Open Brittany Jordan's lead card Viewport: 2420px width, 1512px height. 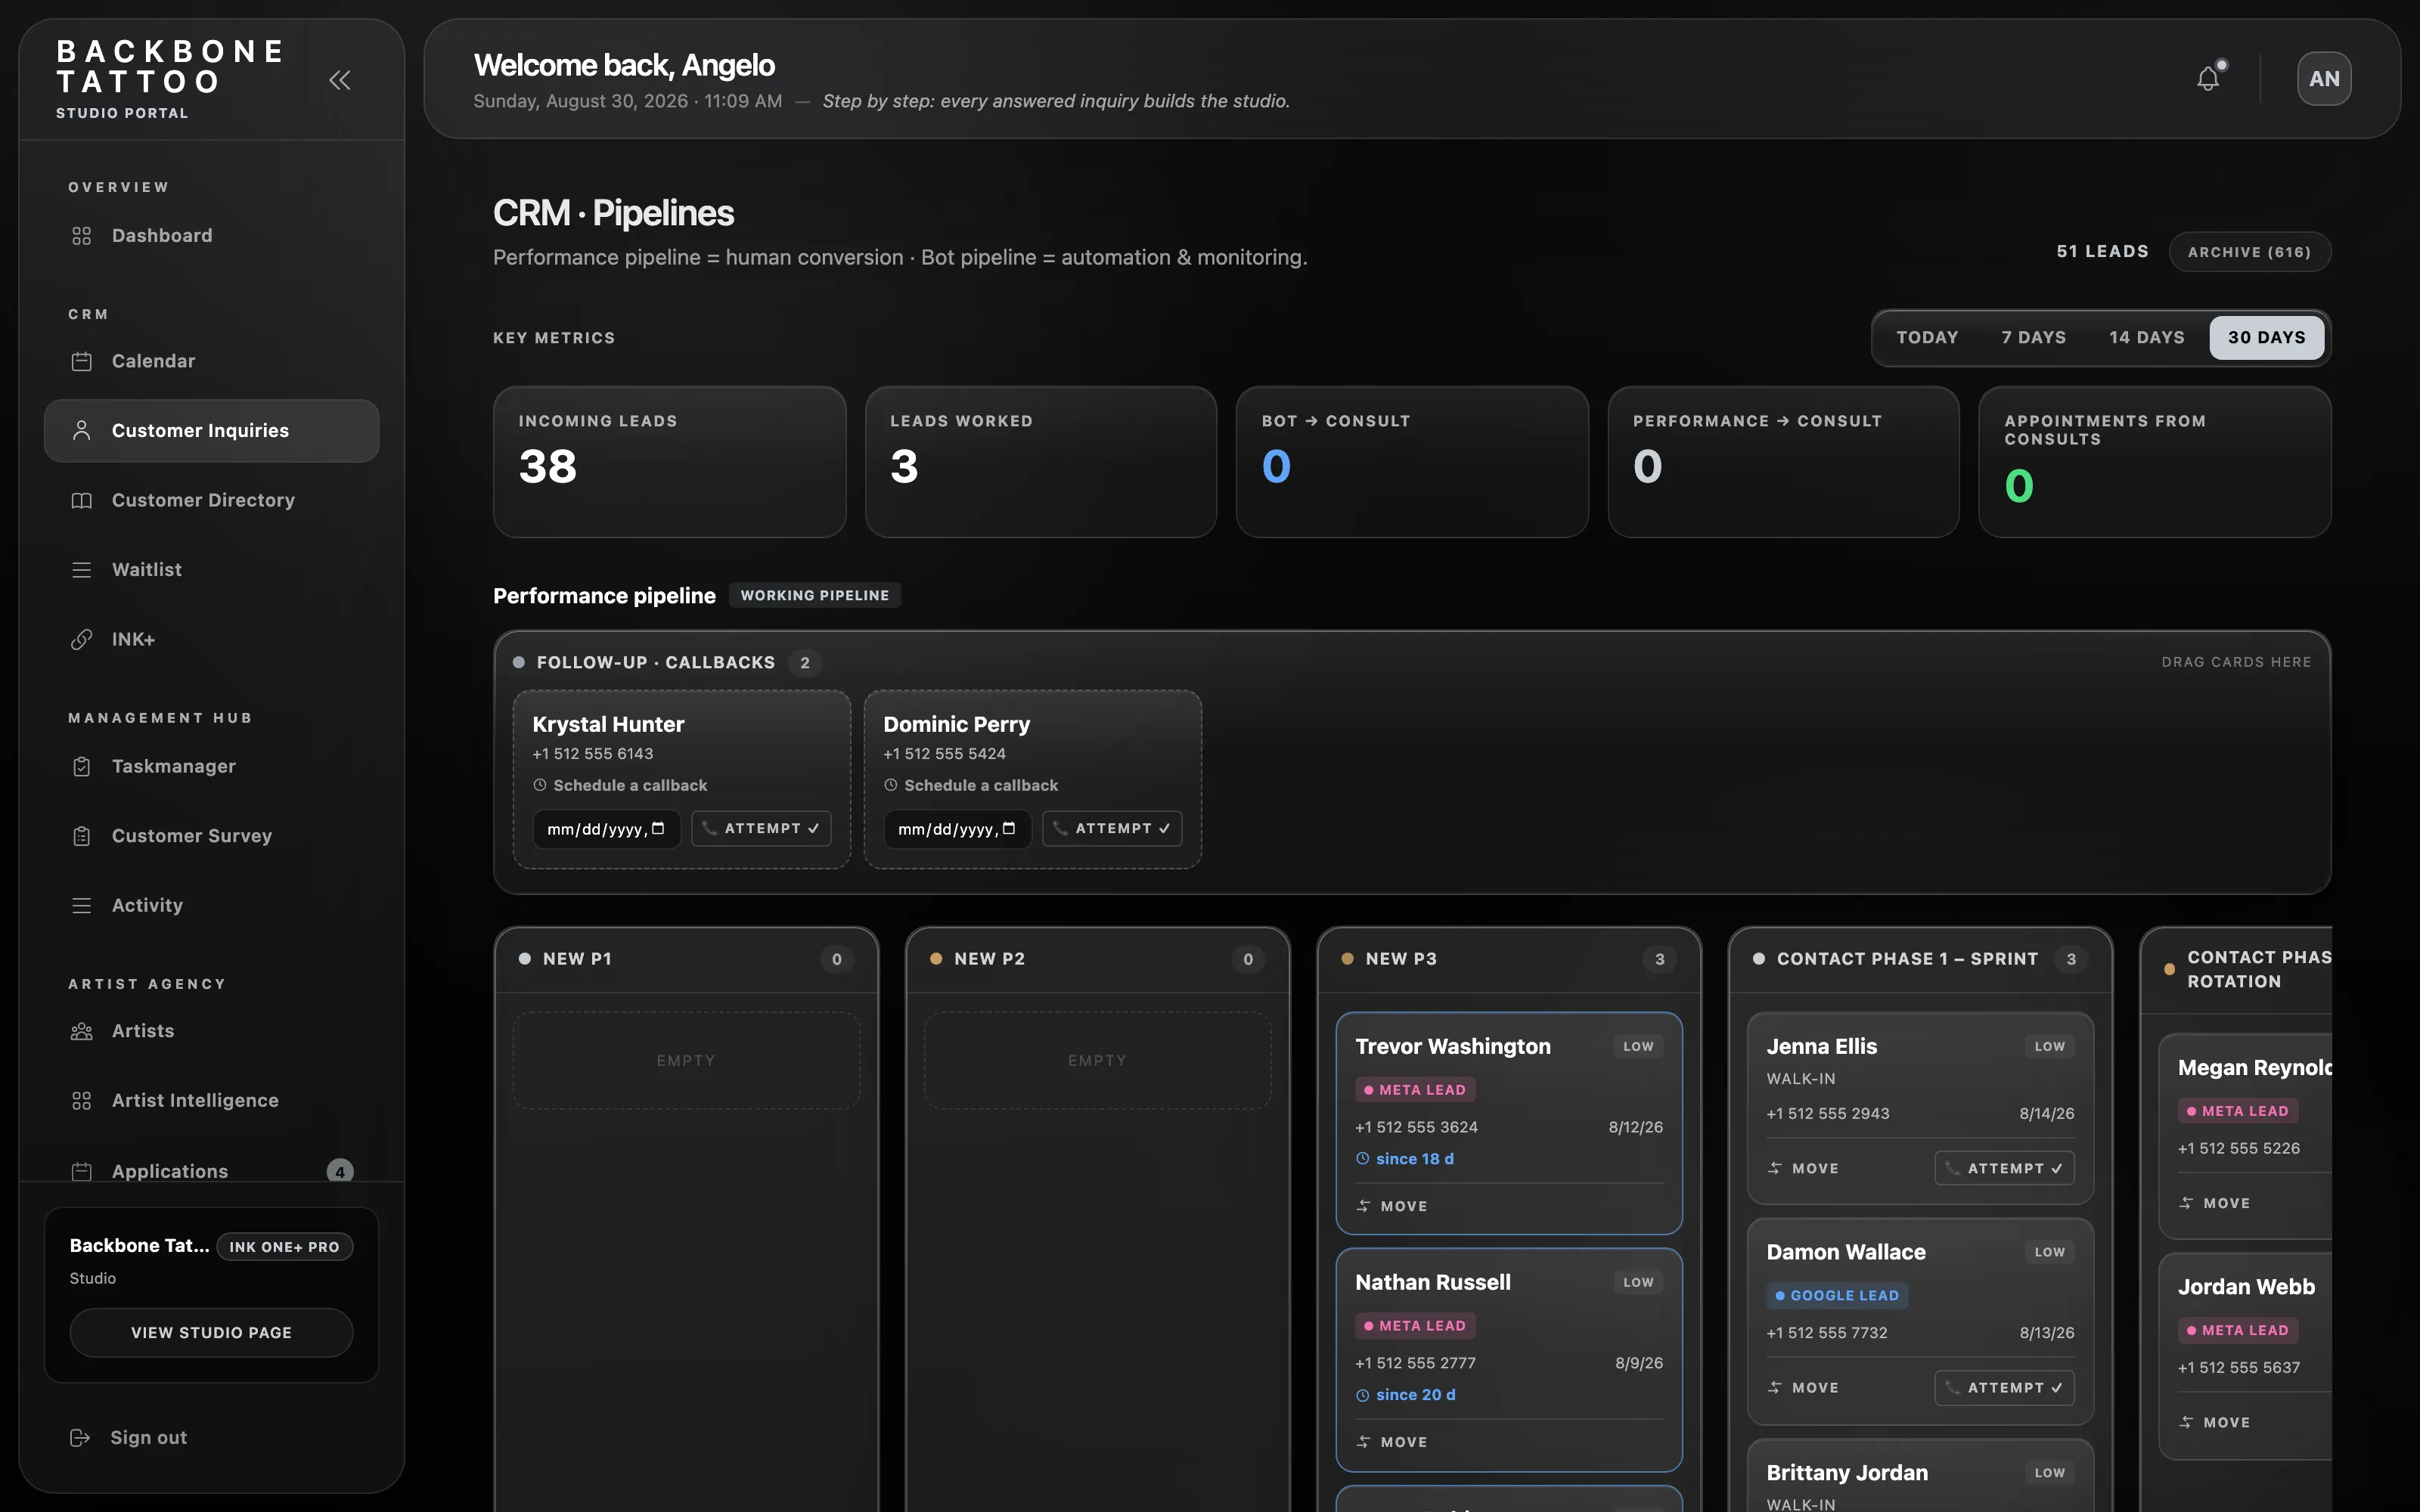pyautogui.click(x=1920, y=1476)
